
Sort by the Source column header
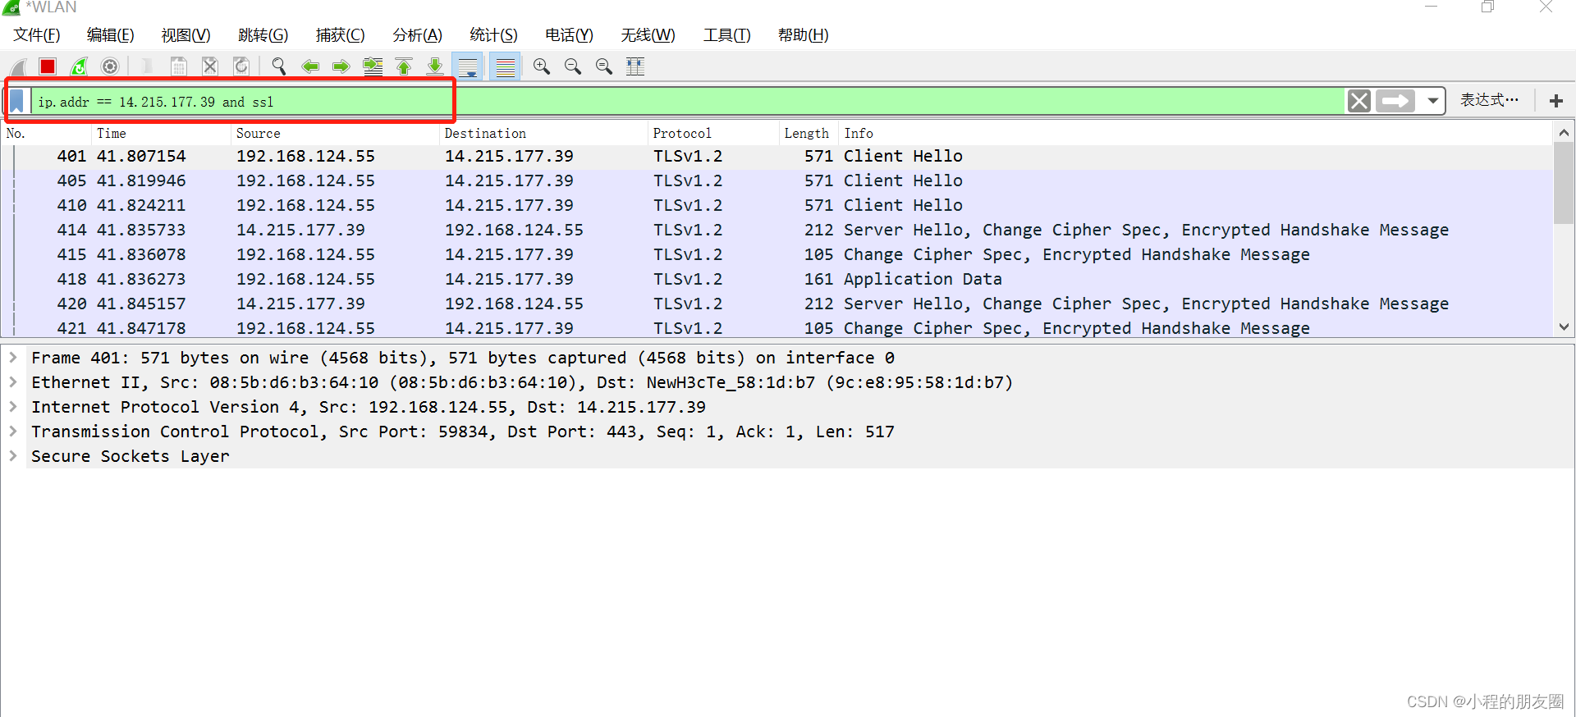coord(335,133)
